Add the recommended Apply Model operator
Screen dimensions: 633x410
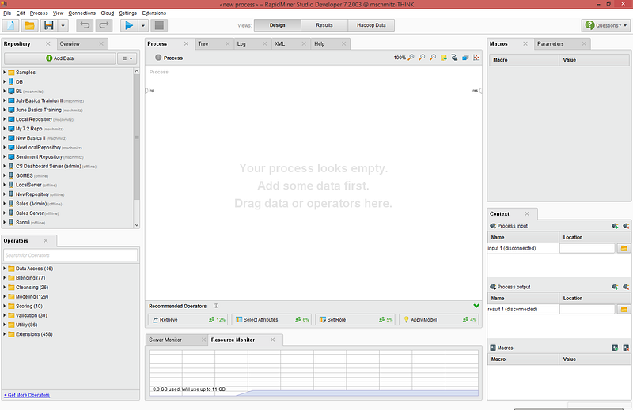(439, 320)
